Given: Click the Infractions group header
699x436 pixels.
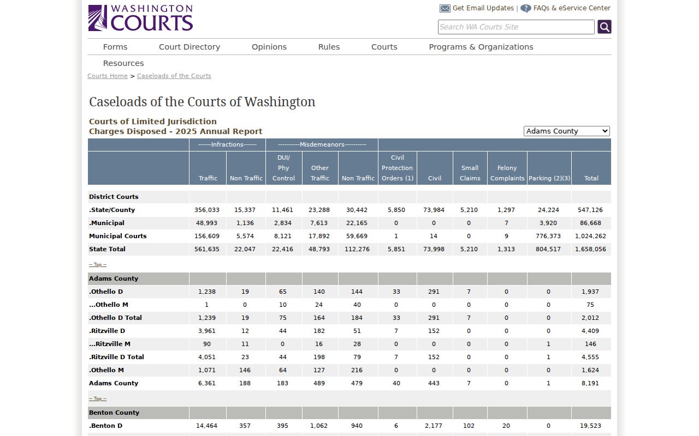Looking at the screenshot, I should point(227,144).
